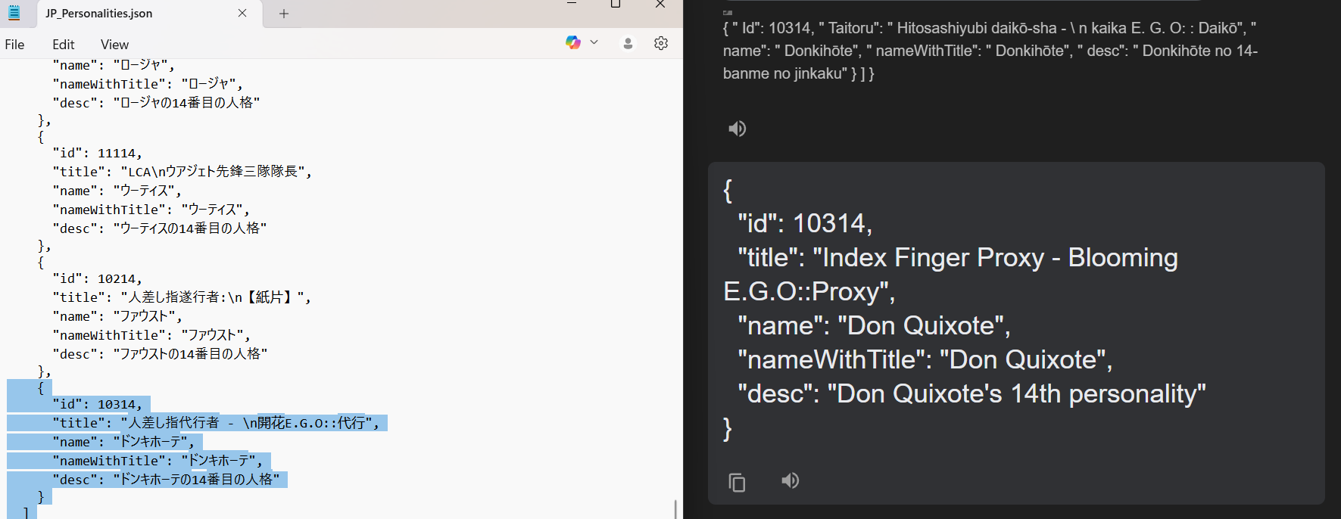Viewport: 1341px width, 519px height.
Task: Open the View menu
Action: [x=114, y=45]
